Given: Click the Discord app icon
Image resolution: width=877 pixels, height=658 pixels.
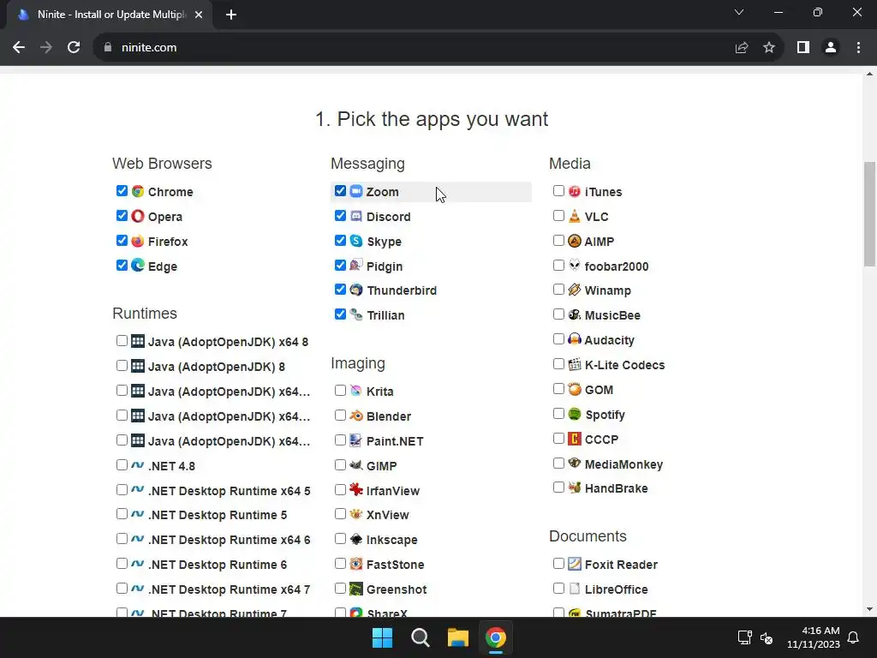Looking at the screenshot, I should pos(356,216).
